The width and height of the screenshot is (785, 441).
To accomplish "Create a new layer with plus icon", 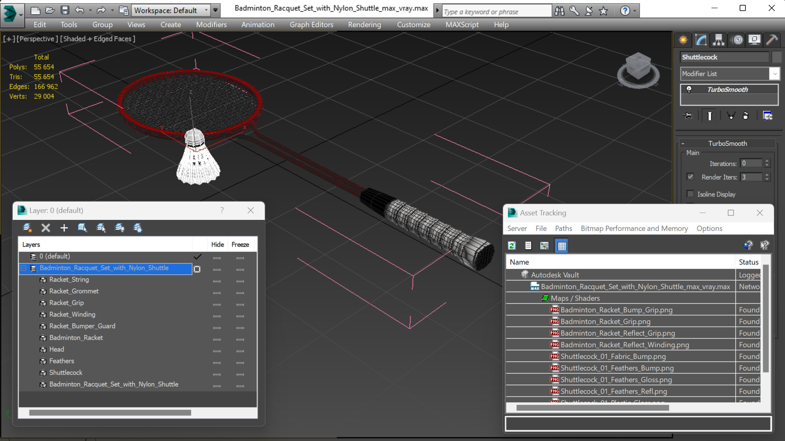I will (x=64, y=228).
